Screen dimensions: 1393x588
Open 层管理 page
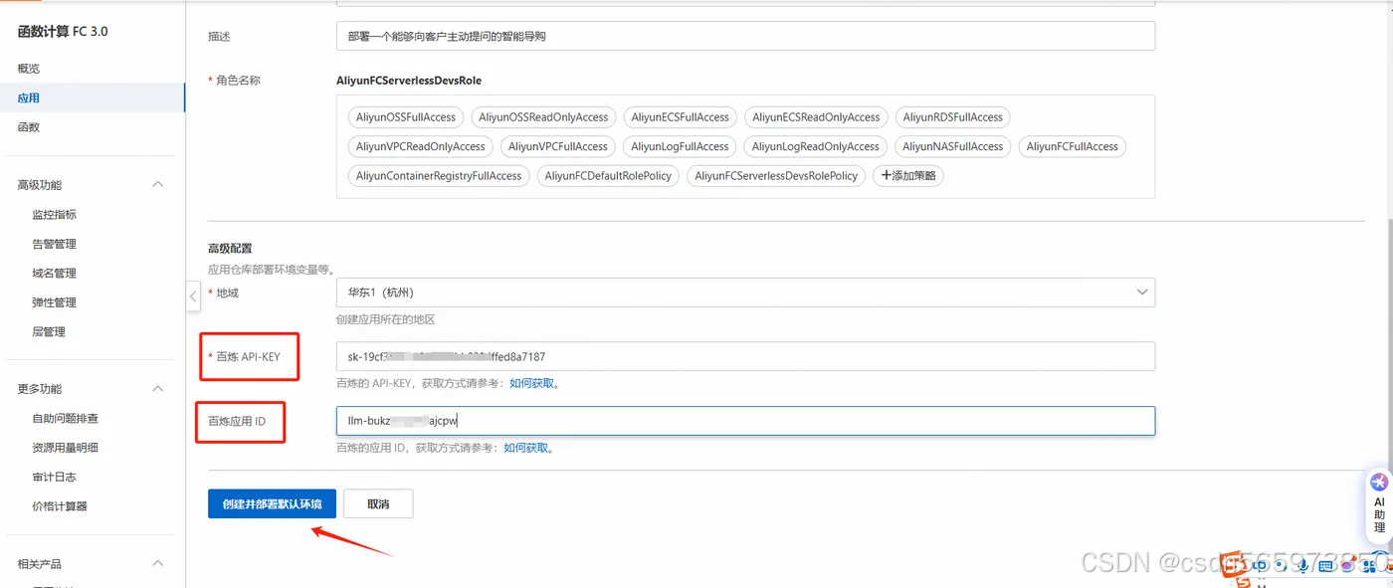[x=49, y=332]
